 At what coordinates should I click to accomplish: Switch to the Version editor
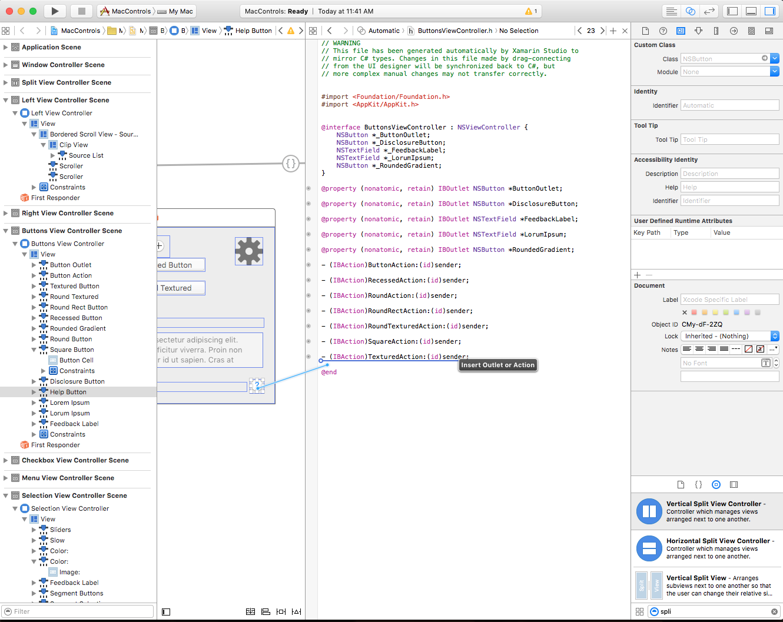pyautogui.click(x=709, y=11)
